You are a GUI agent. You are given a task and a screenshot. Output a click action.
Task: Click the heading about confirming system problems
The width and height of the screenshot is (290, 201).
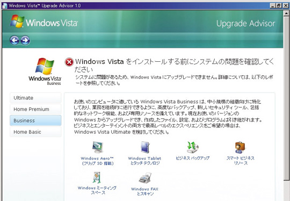click(x=174, y=66)
